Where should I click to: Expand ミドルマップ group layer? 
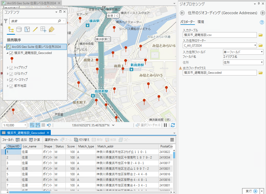[8, 74]
